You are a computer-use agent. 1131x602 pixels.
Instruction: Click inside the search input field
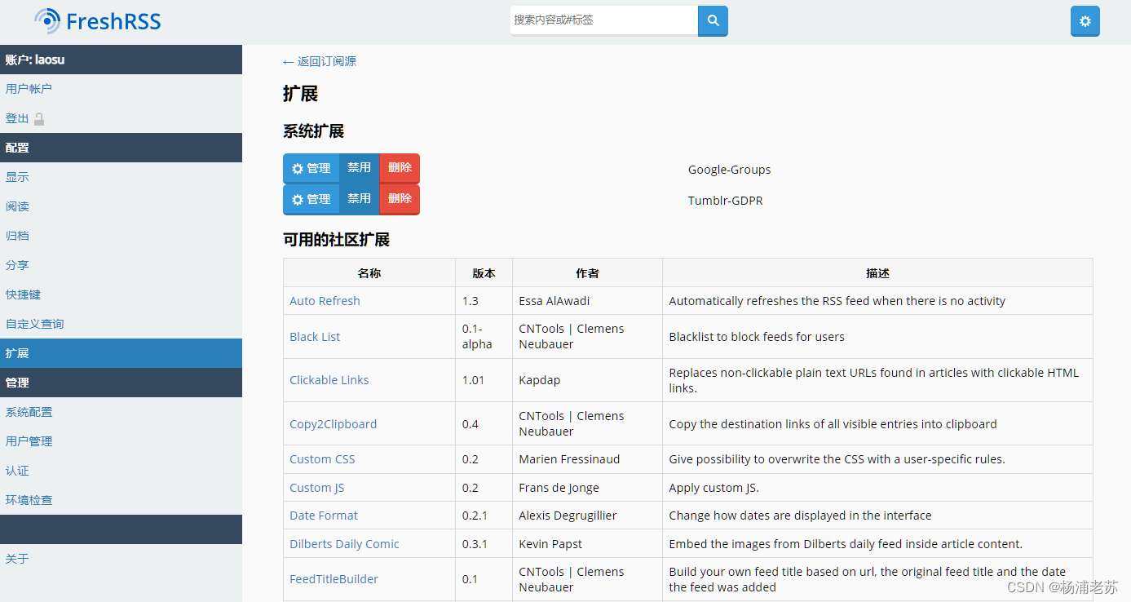pyautogui.click(x=603, y=20)
